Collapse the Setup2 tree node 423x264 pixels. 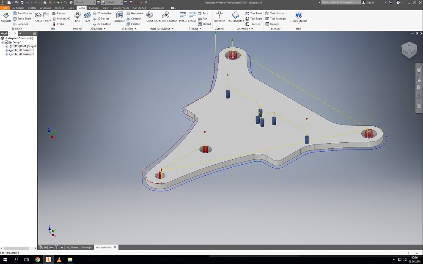tap(3, 42)
